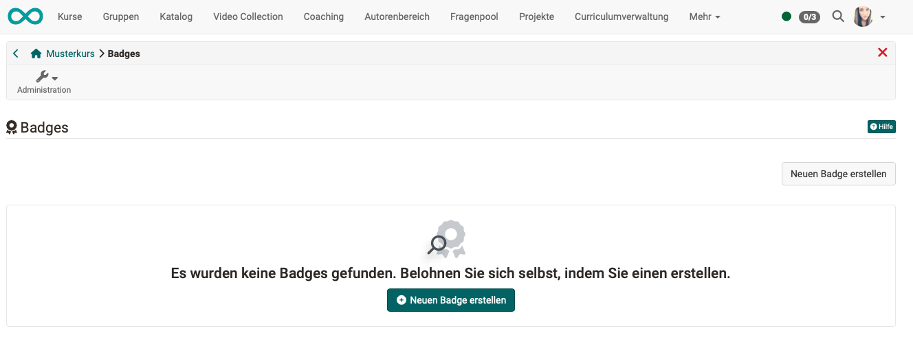The width and height of the screenshot is (913, 342).
Task: Close the course with red X
Action: pos(883,53)
